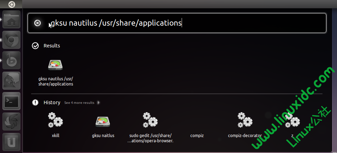This screenshot has height=153, width=337.
Task: Click the Results section header icon
Action: (x=35, y=46)
